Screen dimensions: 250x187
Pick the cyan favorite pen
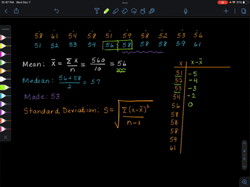[x=5, y=96]
